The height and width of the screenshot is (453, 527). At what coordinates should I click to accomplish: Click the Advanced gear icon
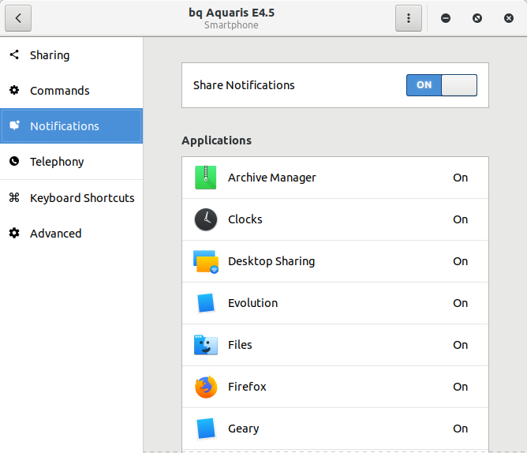click(x=14, y=234)
